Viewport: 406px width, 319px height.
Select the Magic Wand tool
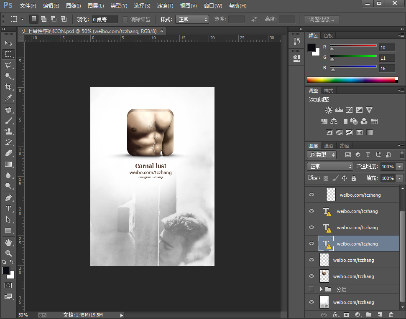pyautogui.click(x=8, y=76)
